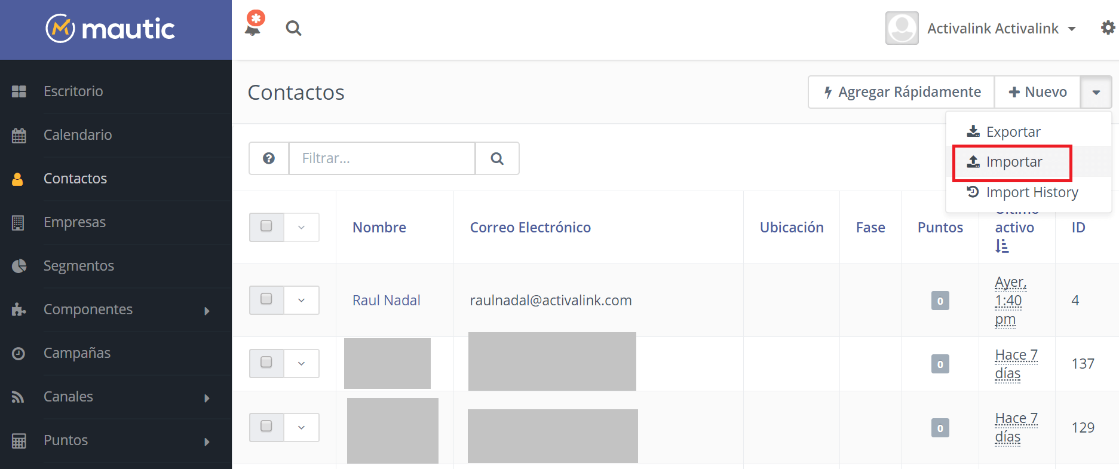Sort by the Fase column header
Image resolution: width=1119 pixels, height=469 pixels.
tap(870, 228)
